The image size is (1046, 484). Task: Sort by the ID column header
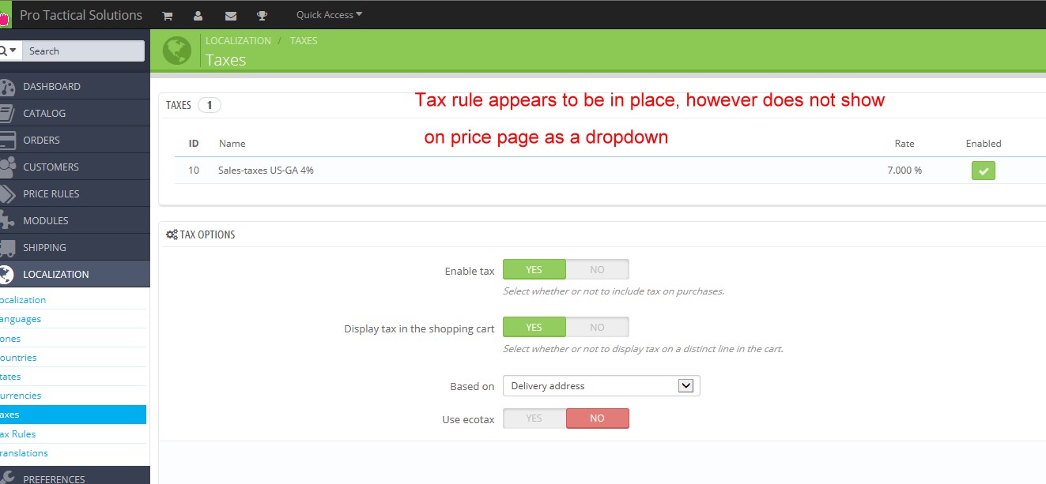[x=194, y=144]
